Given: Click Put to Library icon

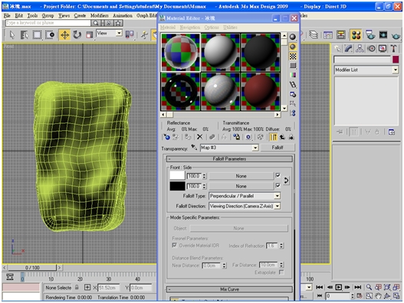Looking at the screenshot, I should tap(236, 137).
